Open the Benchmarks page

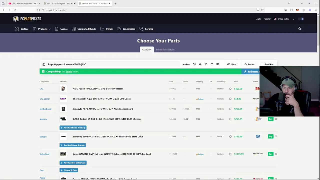tap(126, 29)
